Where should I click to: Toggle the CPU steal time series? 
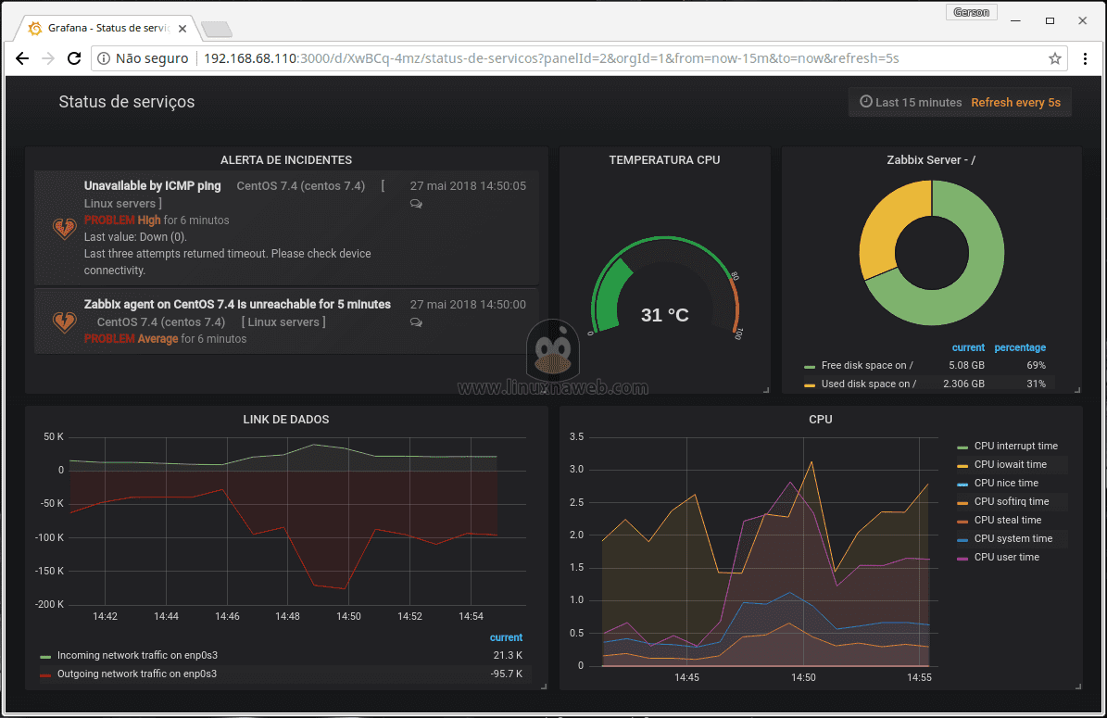[x=1008, y=521]
